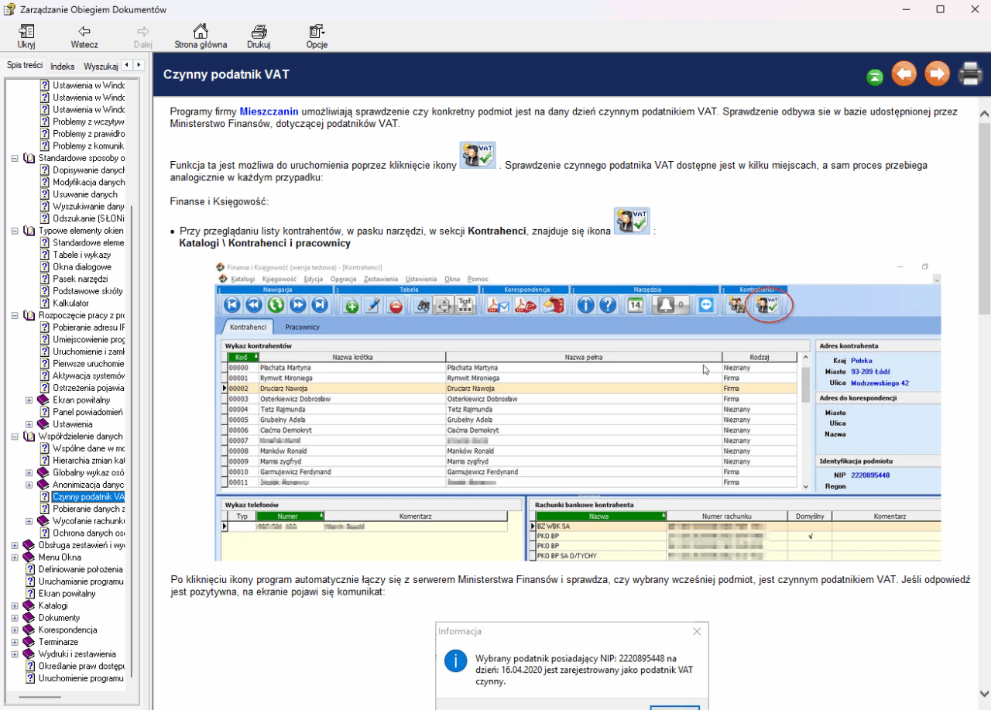
Task: Click VAT icon after 'znajduje się ikona' text
Action: coord(632,221)
